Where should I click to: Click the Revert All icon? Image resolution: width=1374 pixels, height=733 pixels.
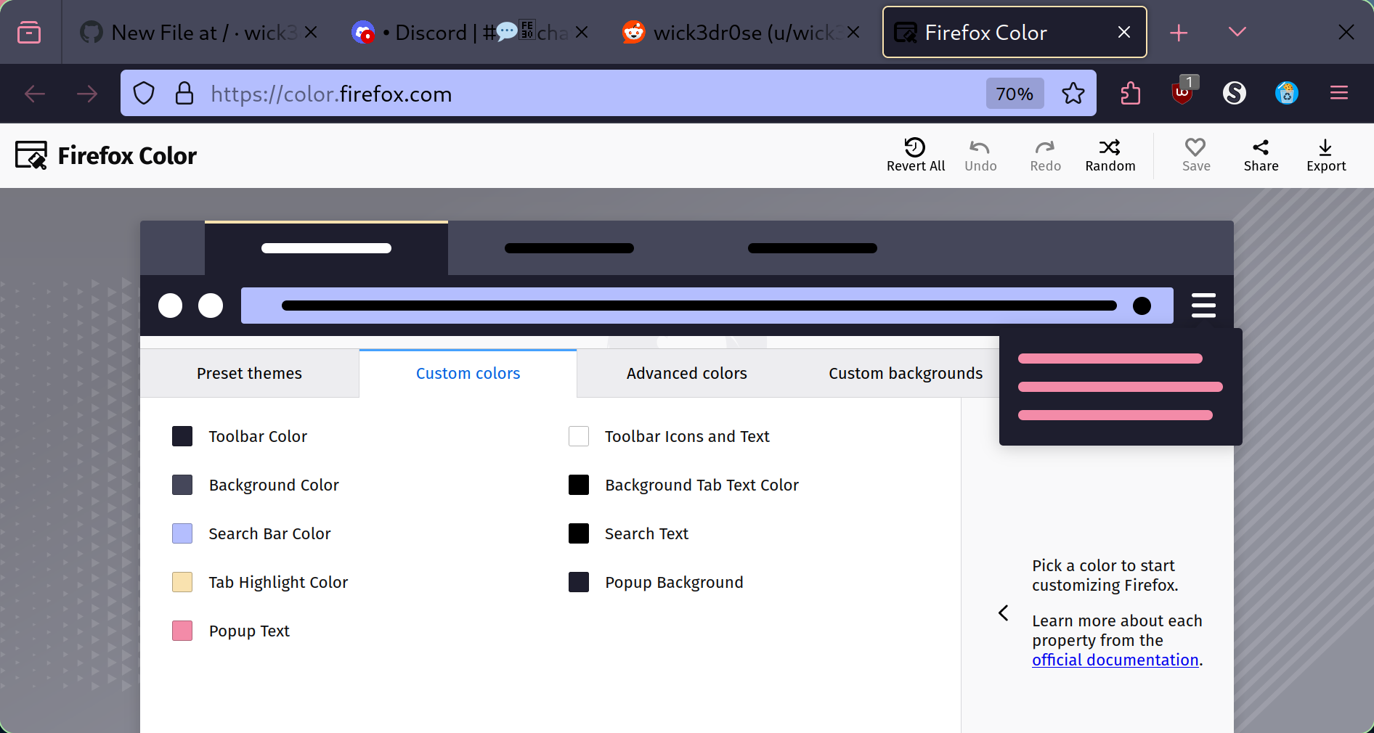(x=915, y=147)
